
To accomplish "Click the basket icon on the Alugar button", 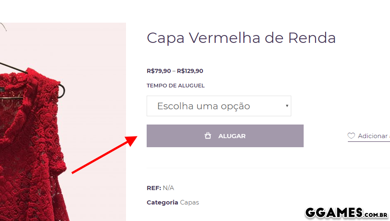I will tap(208, 136).
